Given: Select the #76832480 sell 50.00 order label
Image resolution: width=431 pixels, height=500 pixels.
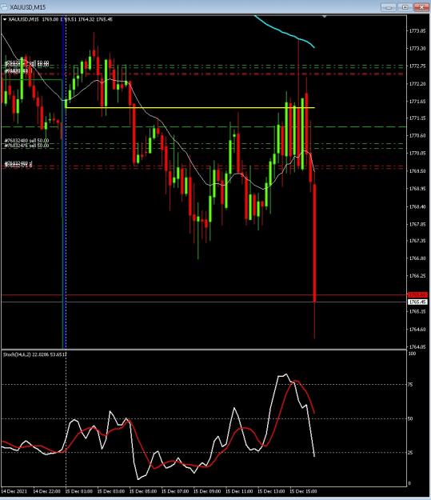Looking at the screenshot, I should tap(26, 141).
